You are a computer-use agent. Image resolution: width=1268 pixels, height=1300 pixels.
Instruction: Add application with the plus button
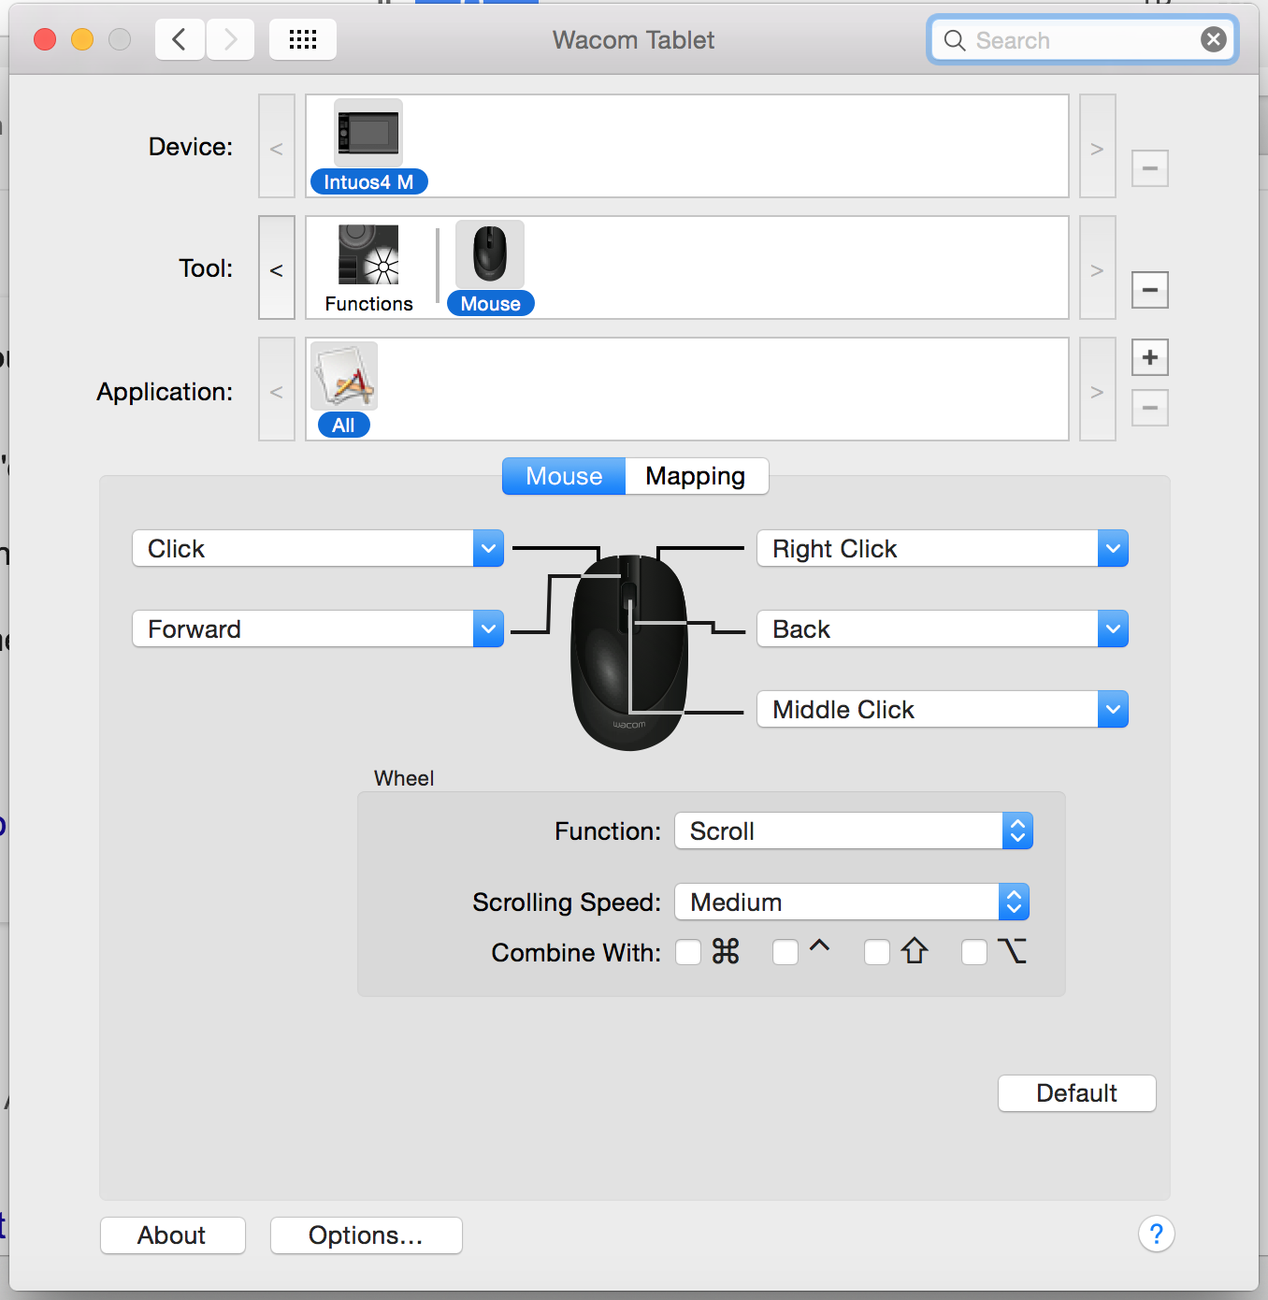(x=1150, y=357)
